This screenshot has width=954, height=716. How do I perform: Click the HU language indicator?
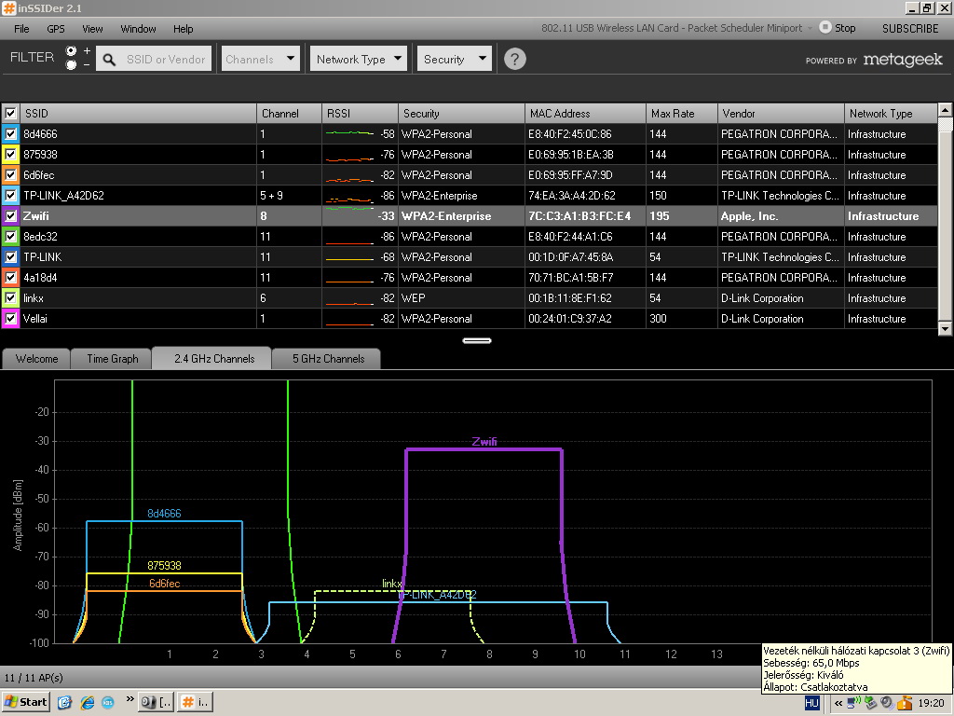pyautogui.click(x=811, y=703)
